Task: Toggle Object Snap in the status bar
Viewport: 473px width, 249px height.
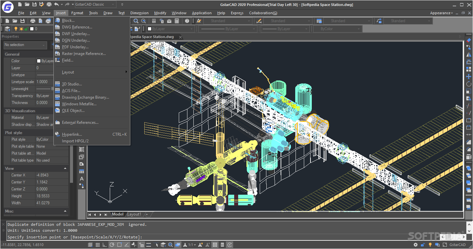Action: 119,245
